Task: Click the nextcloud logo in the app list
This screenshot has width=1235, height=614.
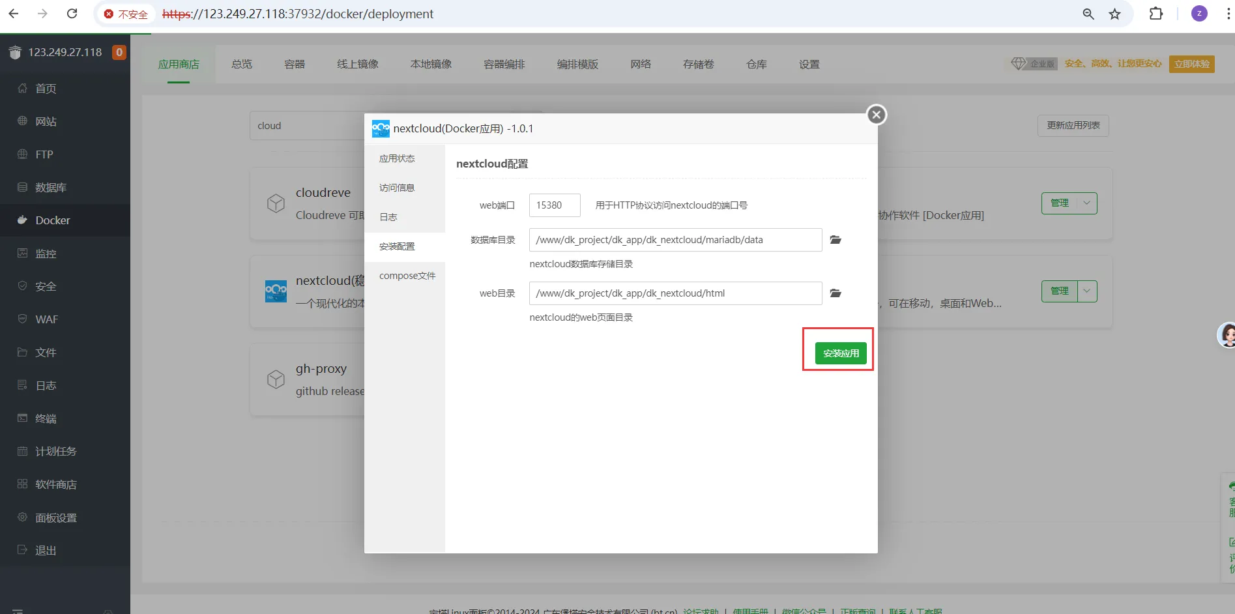Action: pyautogui.click(x=276, y=291)
